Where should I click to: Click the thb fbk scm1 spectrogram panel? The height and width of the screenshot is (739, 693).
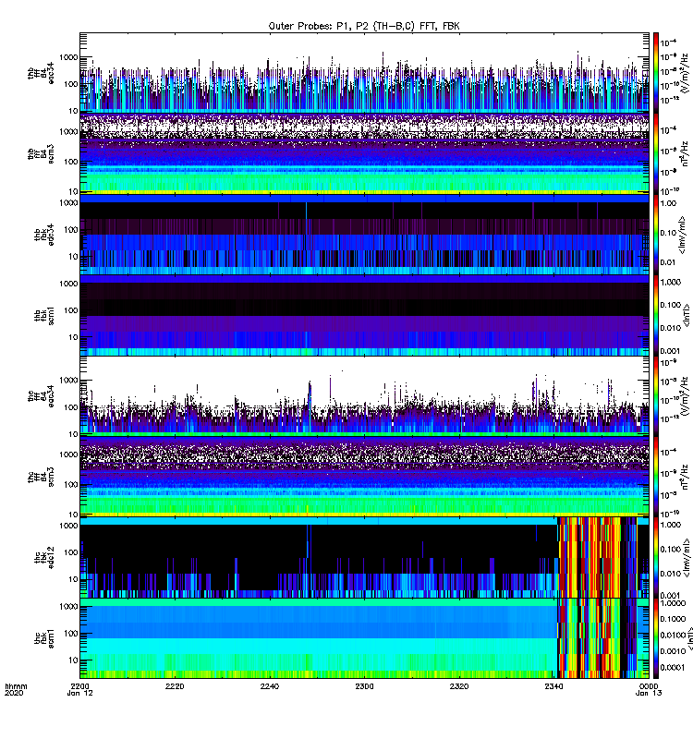pos(364,316)
